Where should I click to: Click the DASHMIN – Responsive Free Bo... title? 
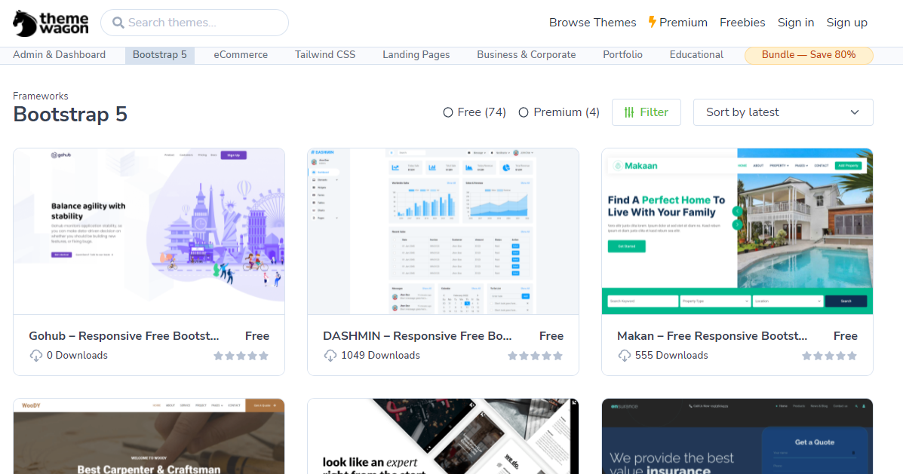417,336
